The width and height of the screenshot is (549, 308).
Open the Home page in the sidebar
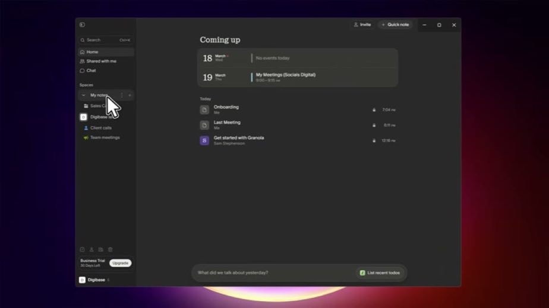(106, 52)
